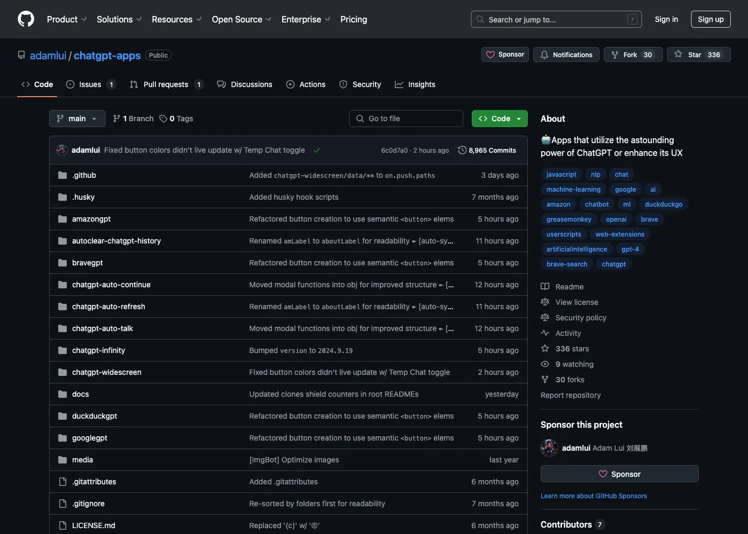This screenshot has width=748, height=534.
Task: Click the greasemonkey topic tag
Action: tap(568, 219)
